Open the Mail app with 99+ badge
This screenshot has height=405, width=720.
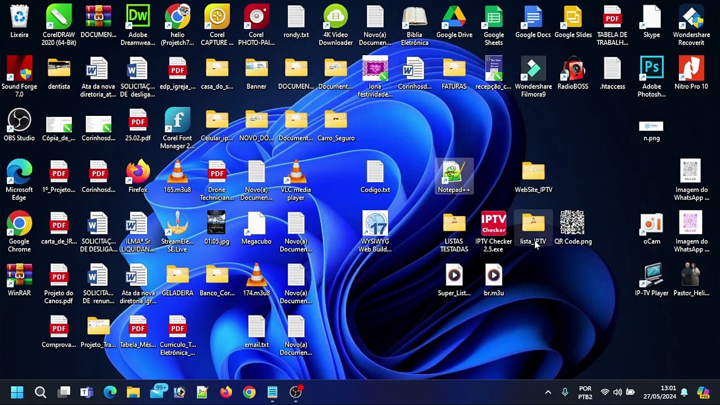pyautogui.click(x=157, y=392)
